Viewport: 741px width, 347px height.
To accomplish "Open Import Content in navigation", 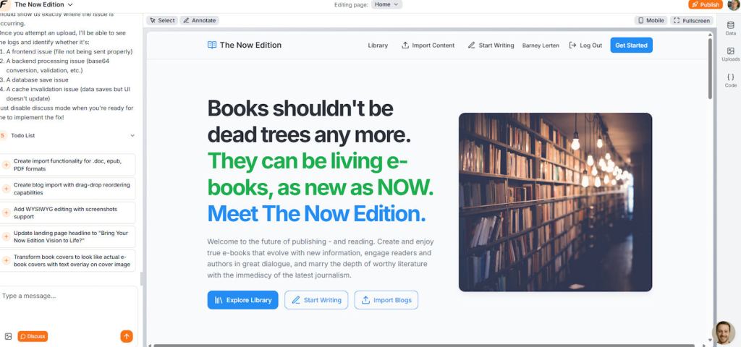I will click(x=428, y=46).
